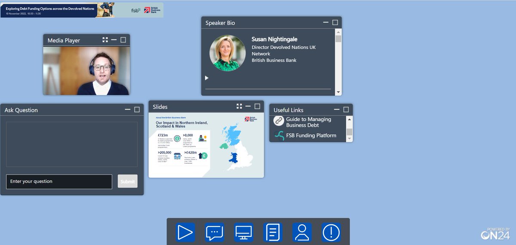This screenshot has width=516, height=245.
Task: Click the Speaker Bio panel title
Action: pos(220,23)
